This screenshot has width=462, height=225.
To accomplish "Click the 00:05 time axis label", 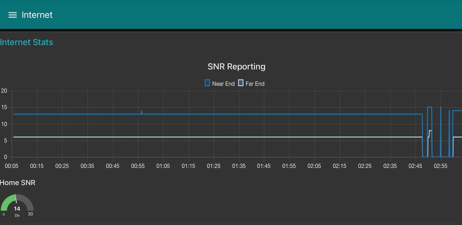I will click(12, 166).
